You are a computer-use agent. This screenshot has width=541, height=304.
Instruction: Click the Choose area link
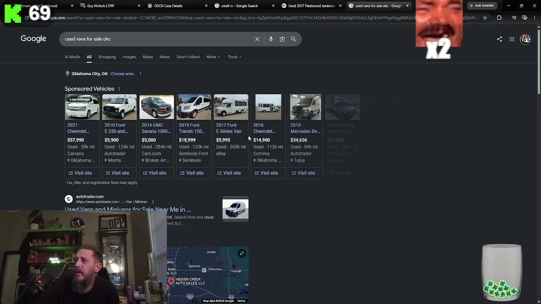pos(122,74)
